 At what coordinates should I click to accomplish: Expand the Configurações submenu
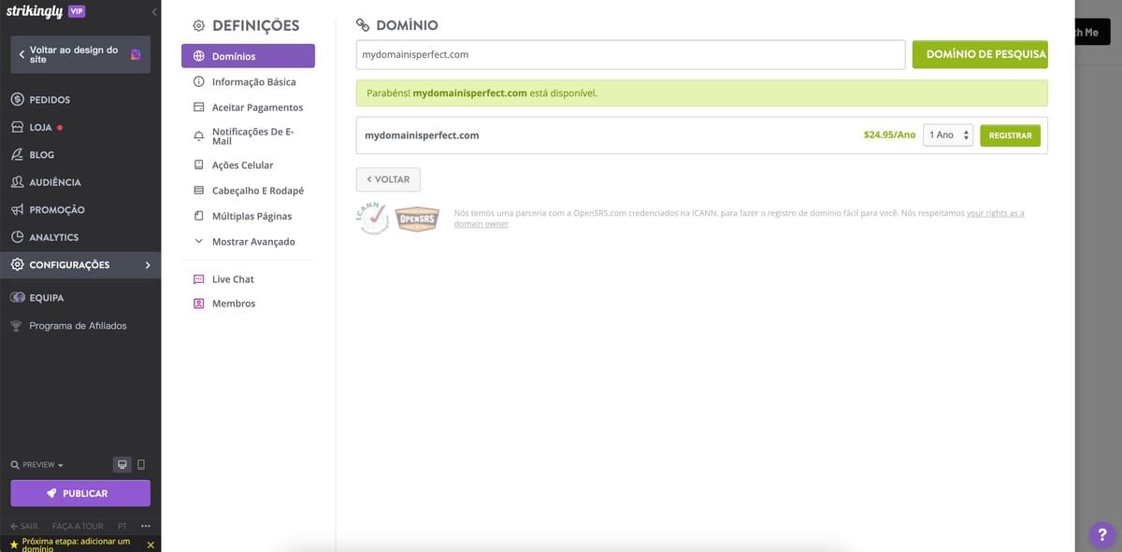coord(147,265)
